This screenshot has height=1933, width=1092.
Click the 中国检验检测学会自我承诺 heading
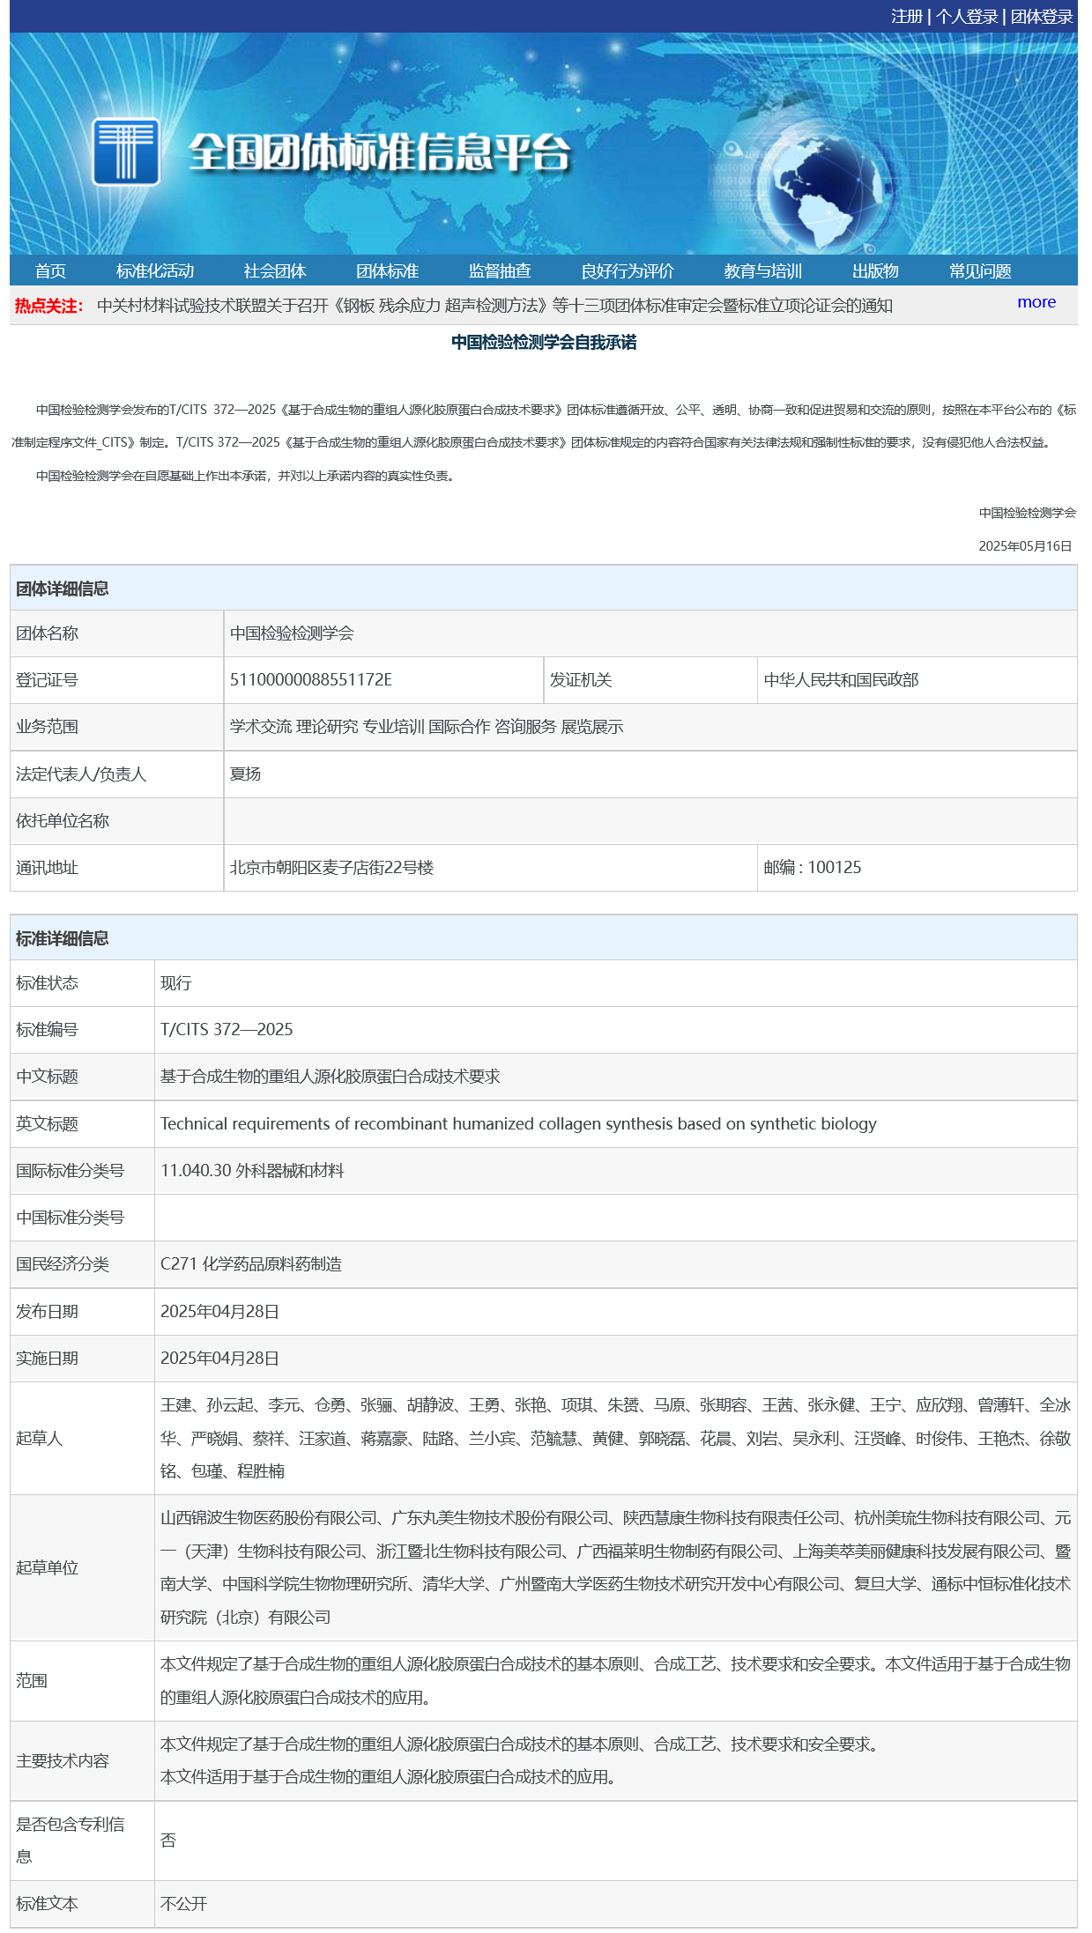click(544, 342)
